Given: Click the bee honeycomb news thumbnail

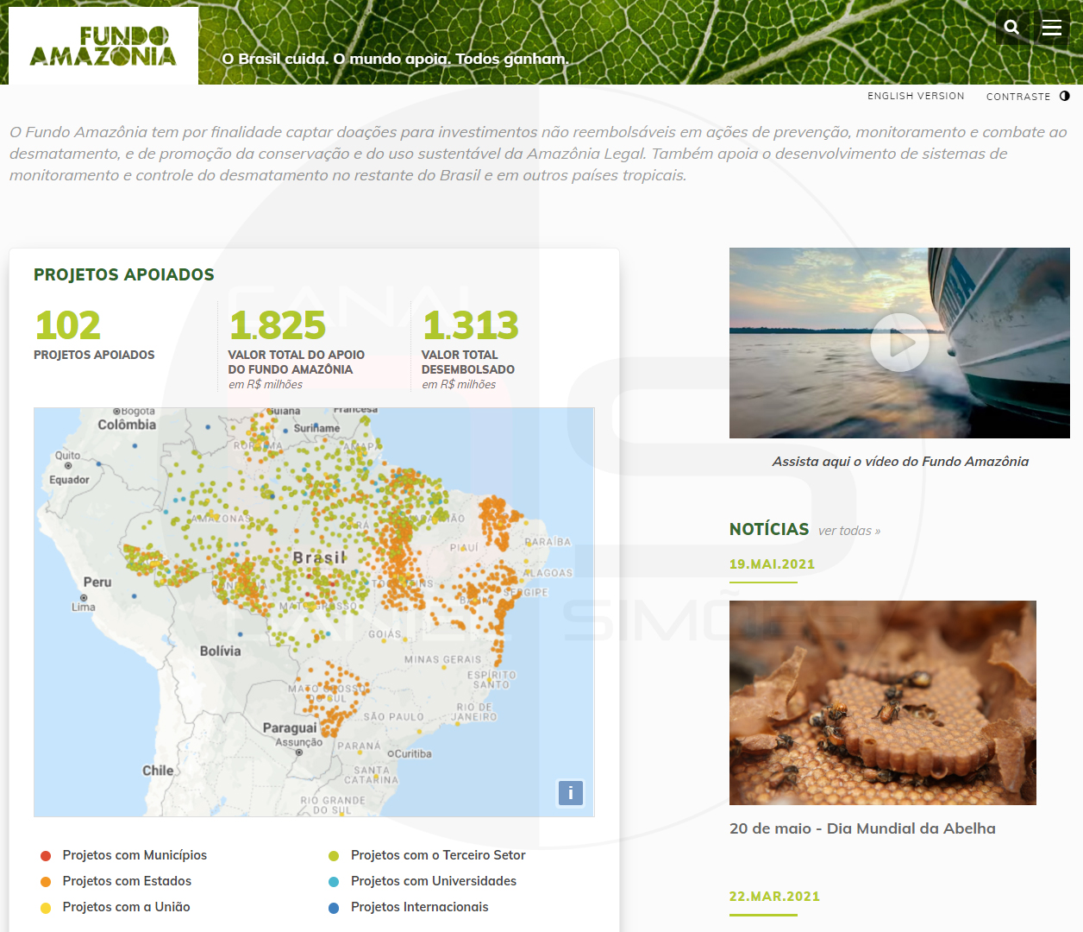Looking at the screenshot, I should tap(883, 702).
